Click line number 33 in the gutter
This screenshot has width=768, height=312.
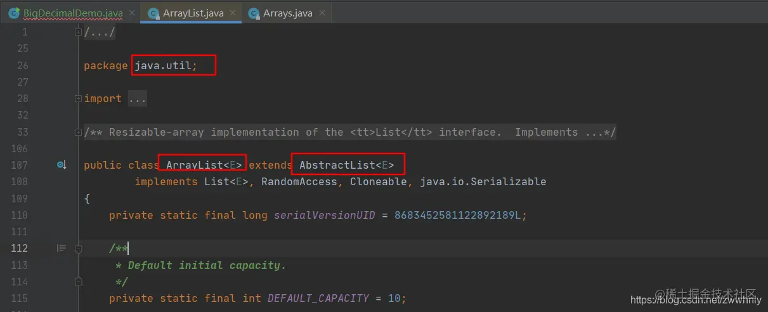click(x=22, y=132)
